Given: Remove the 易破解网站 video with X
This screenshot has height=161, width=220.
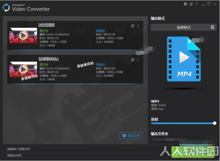Looking at the screenshot, I should coord(138,60).
